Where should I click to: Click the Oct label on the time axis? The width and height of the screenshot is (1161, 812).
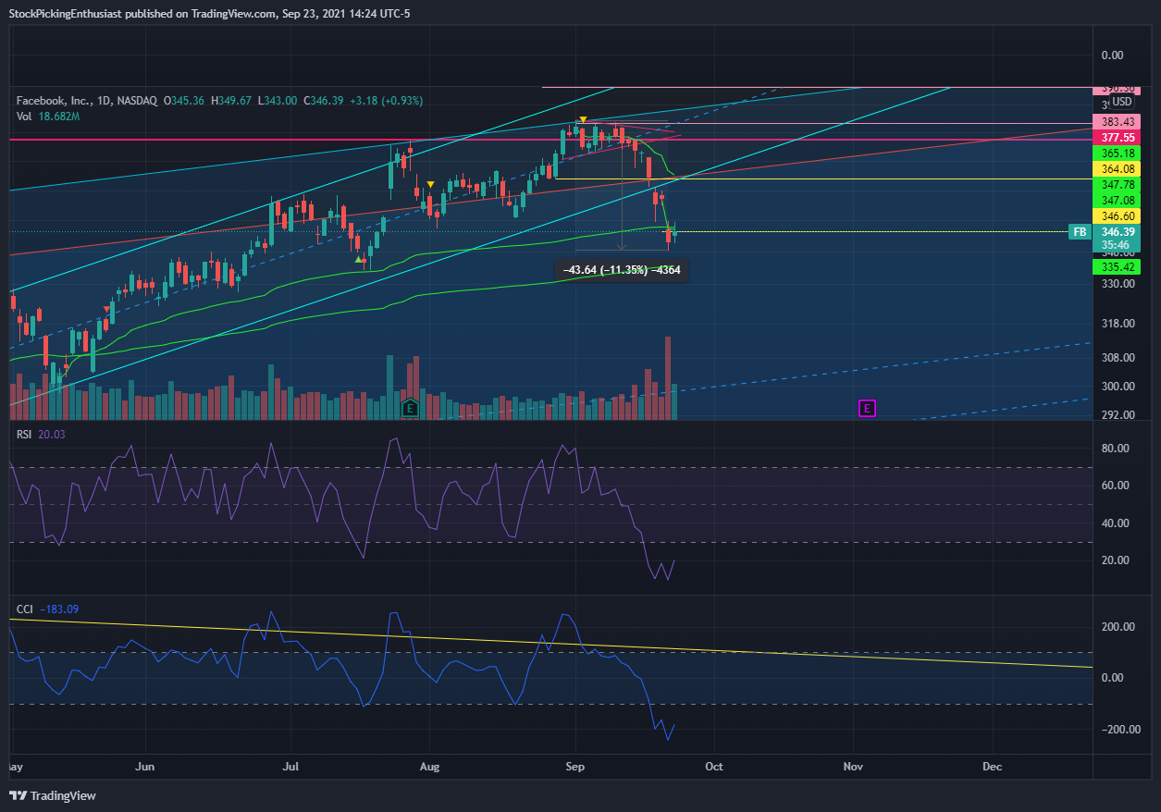coord(713,767)
